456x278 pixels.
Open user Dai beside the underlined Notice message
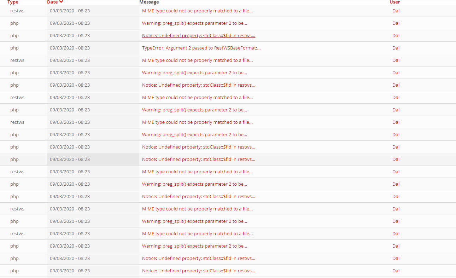click(x=396, y=35)
